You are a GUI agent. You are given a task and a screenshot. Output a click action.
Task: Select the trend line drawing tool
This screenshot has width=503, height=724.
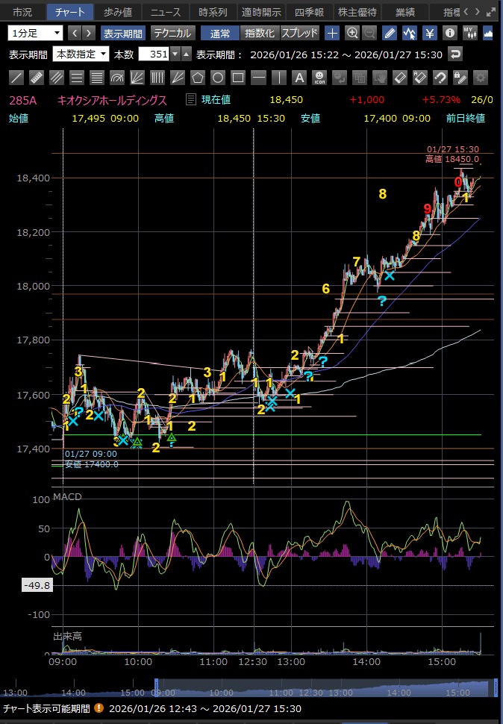click(x=16, y=78)
